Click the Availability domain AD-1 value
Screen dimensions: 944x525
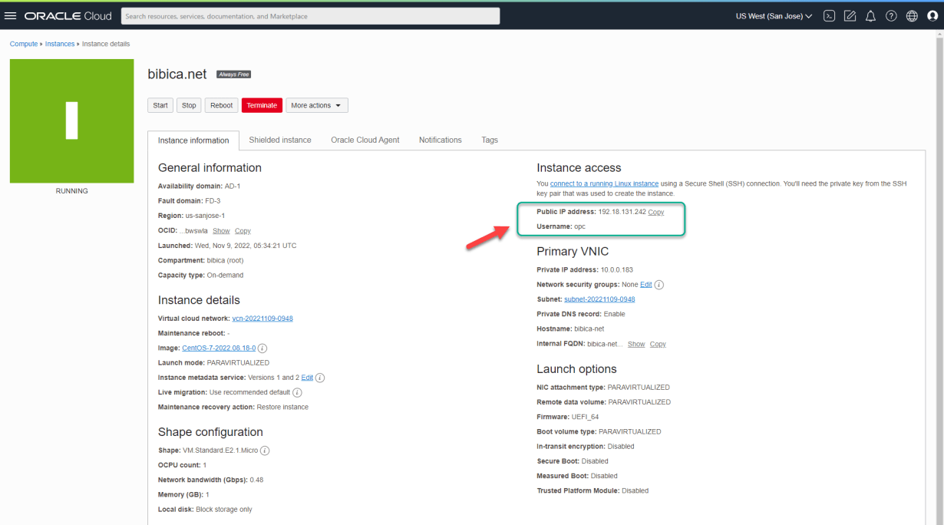click(x=233, y=187)
